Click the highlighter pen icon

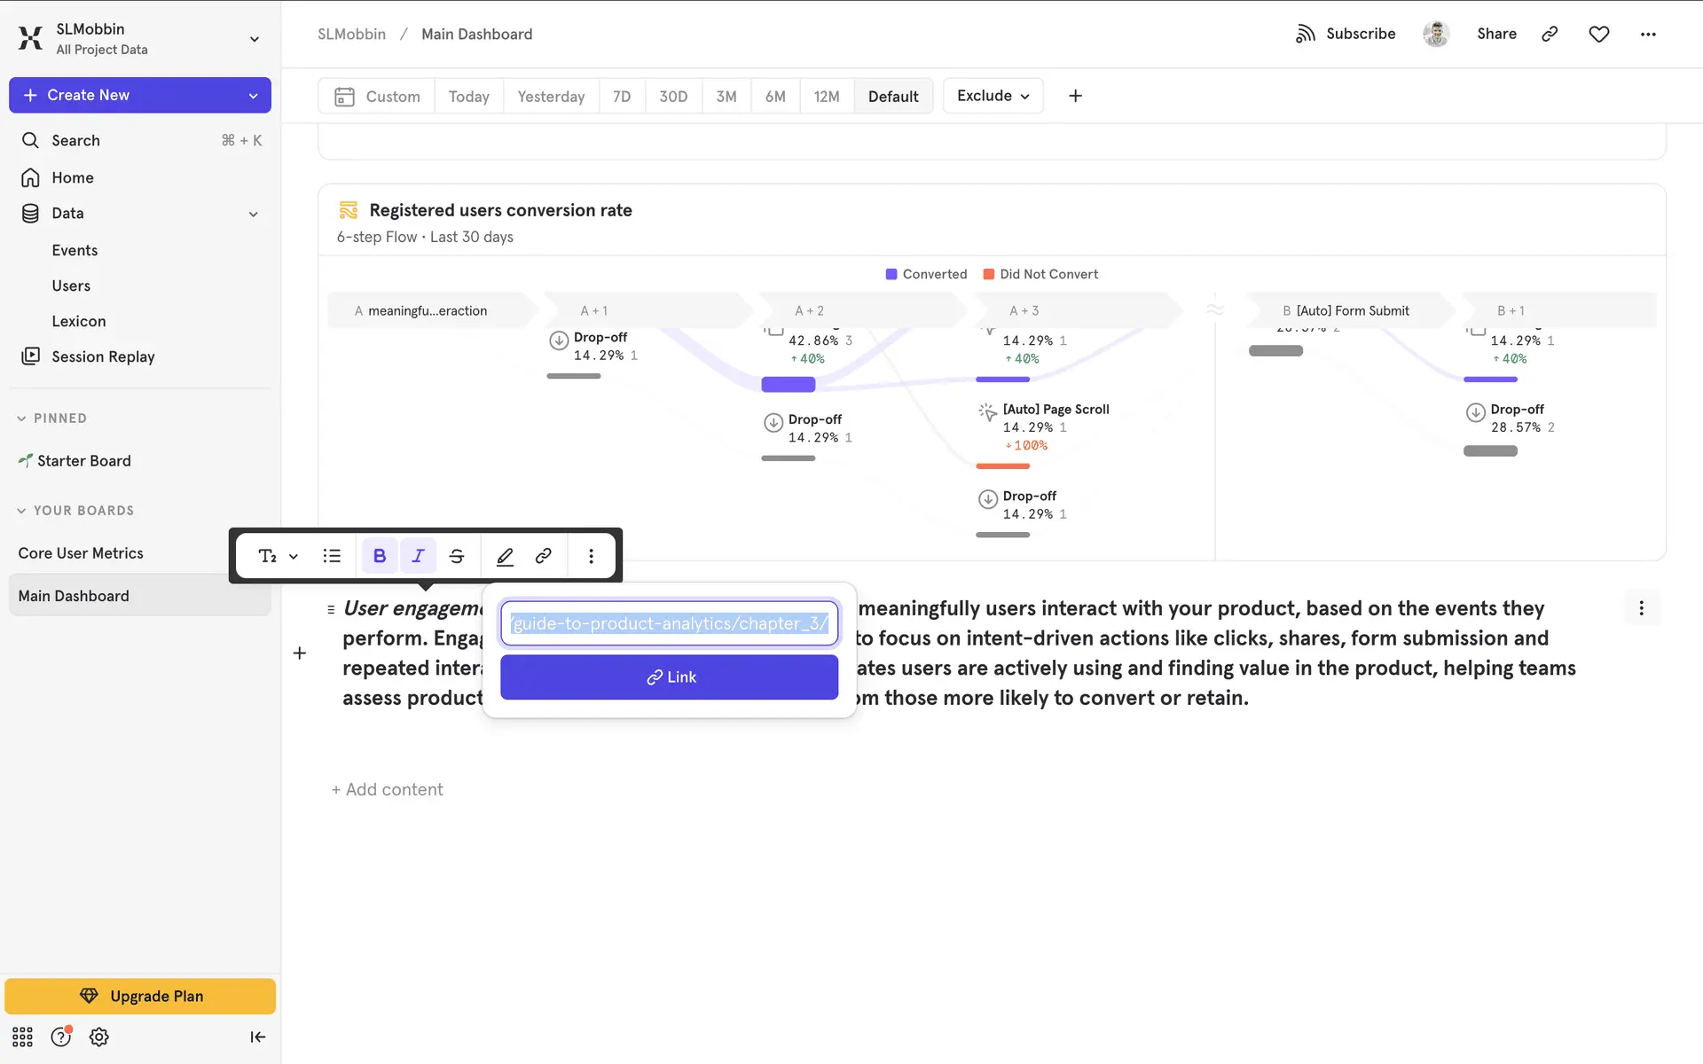pyautogui.click(x=505, y=556)
